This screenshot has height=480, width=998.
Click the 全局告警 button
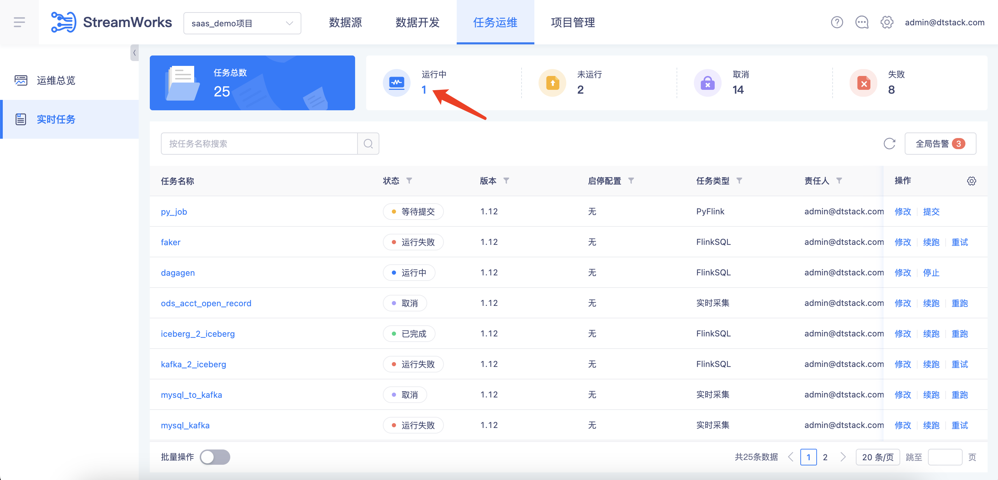coord(940,144)
